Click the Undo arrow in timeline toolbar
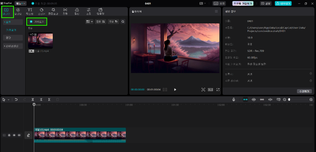The image size is (316, 152). (x=16, y=100)
